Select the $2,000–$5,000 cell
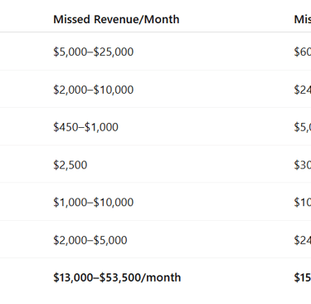Screen dimensions: 311x304 tap(90, 240)
